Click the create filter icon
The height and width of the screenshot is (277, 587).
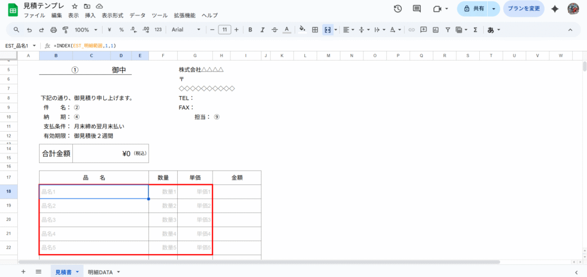point(448,29)
